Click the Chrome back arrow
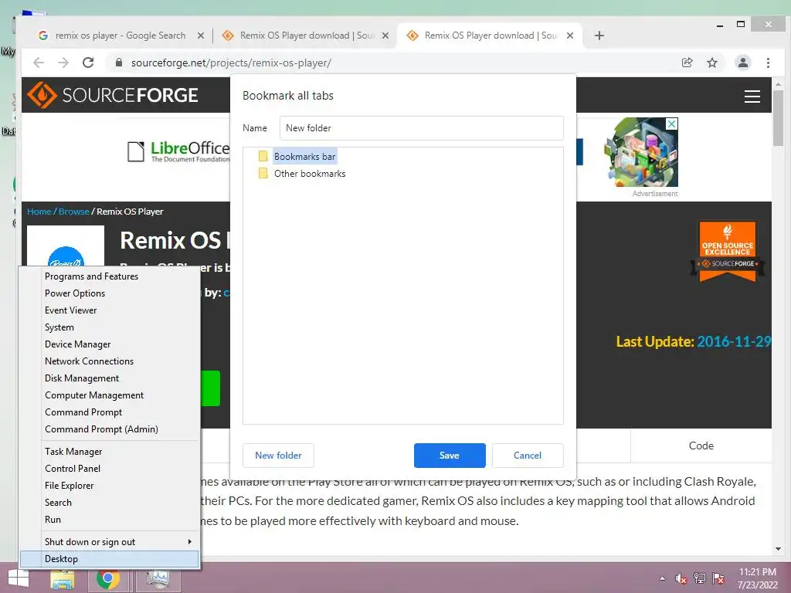The height and width of the screenshot is (593, 791). 39,63
